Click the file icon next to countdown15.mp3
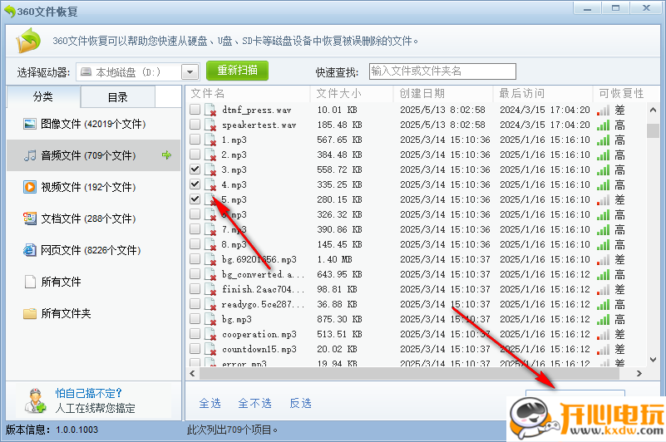 click(x=210, y=349)
